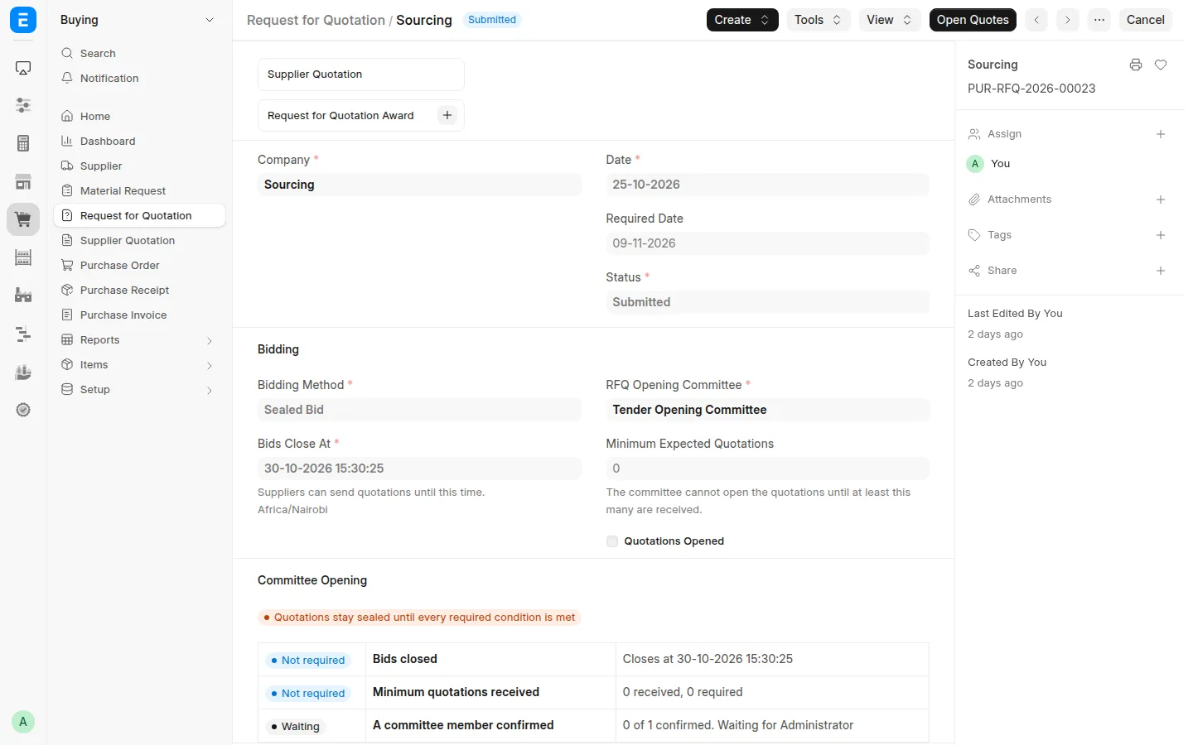Open the checkmark badge Quality module icon

[23, 410]
